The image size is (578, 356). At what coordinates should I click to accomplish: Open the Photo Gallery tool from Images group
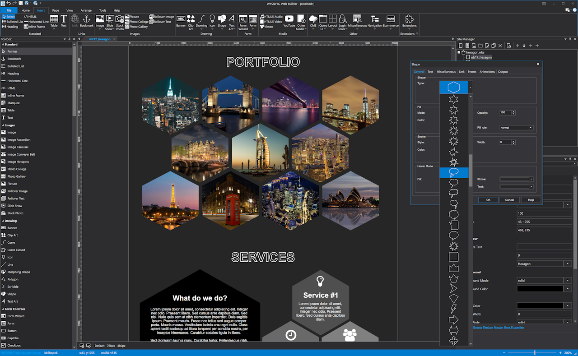click(x=137, y=27)
